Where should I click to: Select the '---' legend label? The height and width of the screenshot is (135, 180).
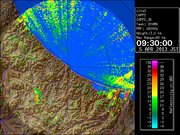[x=161, y=63]
